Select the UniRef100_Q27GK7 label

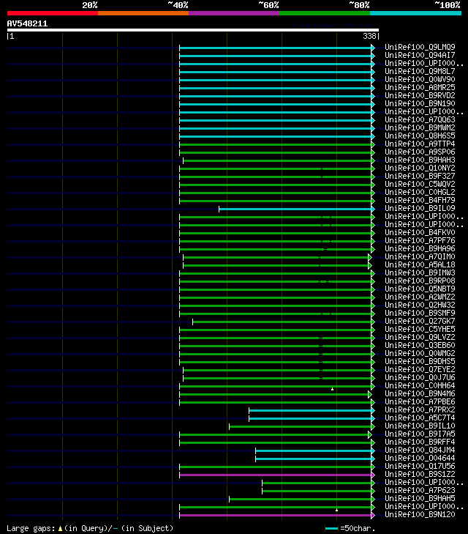pyautogui.click(x=420, y=321)
